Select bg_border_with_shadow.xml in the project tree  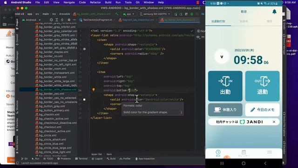point(56,90)
